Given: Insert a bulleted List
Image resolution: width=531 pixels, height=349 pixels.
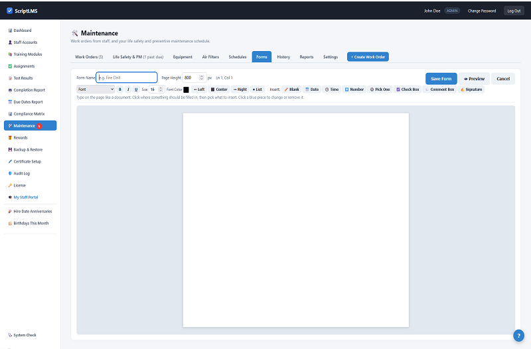Looking at the screenshot, I should pos(258,90).
